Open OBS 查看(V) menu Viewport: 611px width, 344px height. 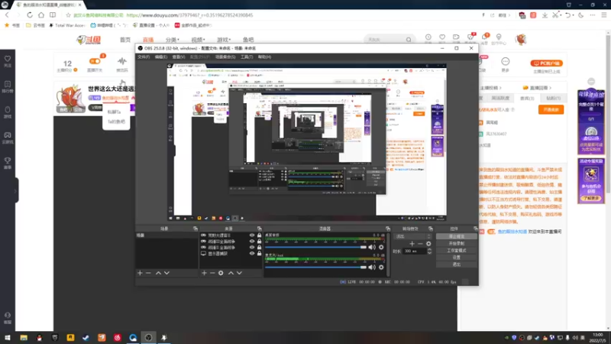179,57
